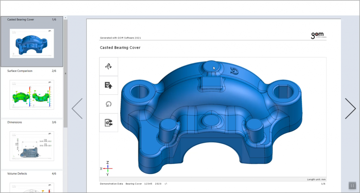Screen dimensions: 360x193
Task: Click the 'Volume Defects' page title text
Action: pyautogui.click(x=17, y=173)
